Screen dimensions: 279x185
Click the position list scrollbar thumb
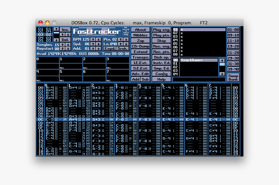(x=56, y=33)
